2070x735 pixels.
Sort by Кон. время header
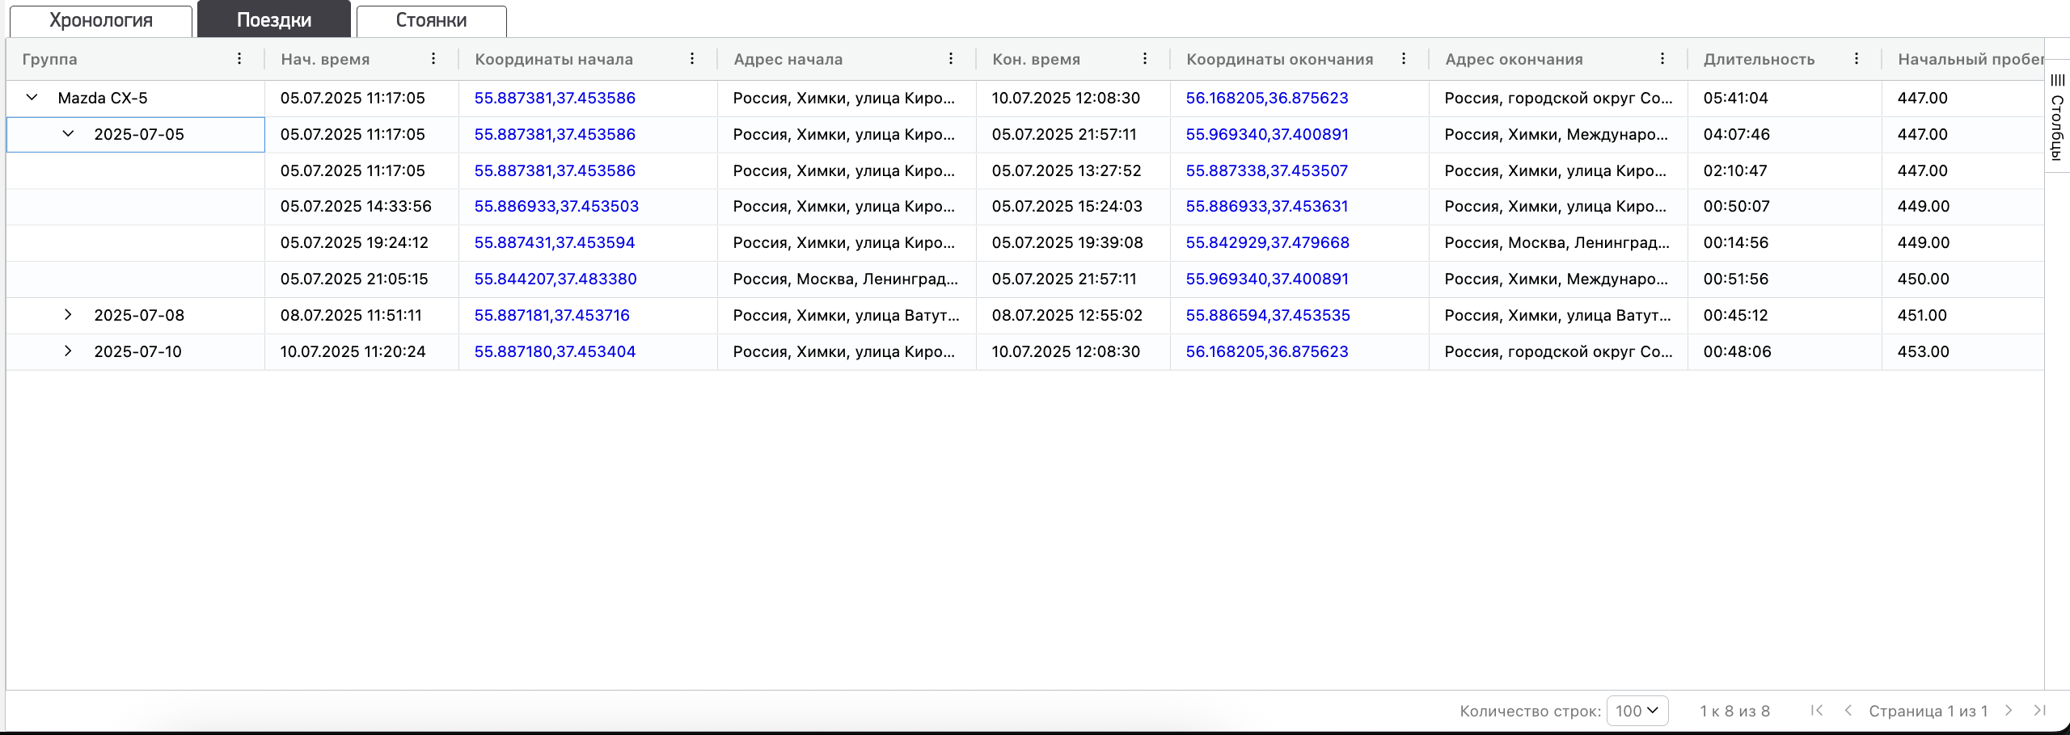(x=1037, y=59)
